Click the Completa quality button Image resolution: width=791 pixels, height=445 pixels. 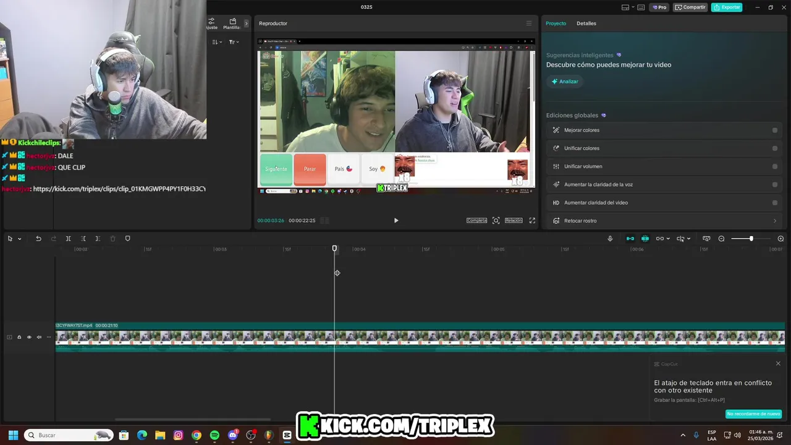click(476, 221)
